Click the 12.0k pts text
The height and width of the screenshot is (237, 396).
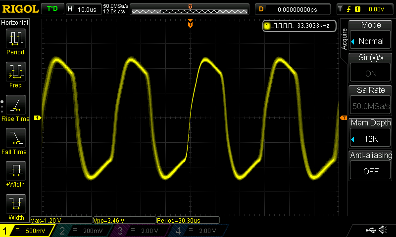tap(114, 11)
